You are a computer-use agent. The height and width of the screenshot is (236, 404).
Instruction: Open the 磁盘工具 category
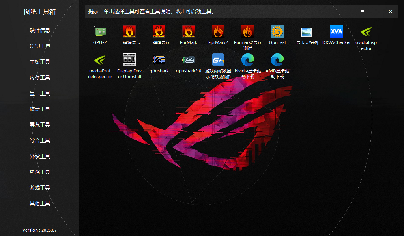pyautogui.click(x=40, y=109)
